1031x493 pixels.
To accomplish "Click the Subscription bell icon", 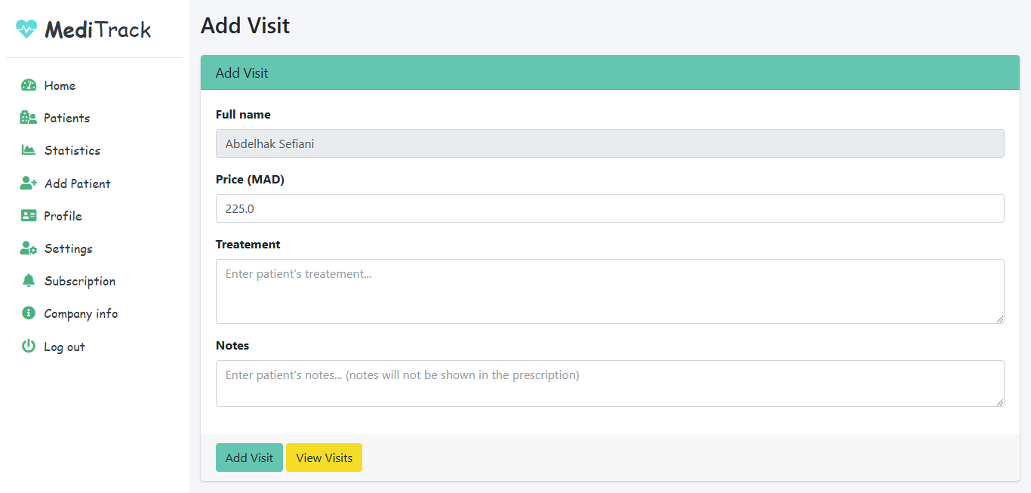I will pos(29,281).
